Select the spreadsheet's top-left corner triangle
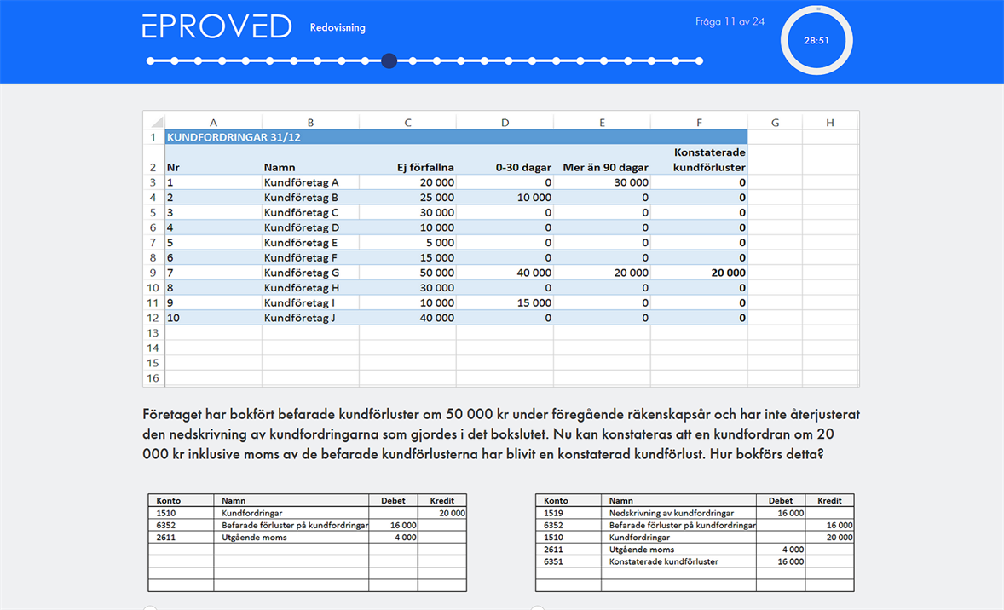 coord(154,122)
